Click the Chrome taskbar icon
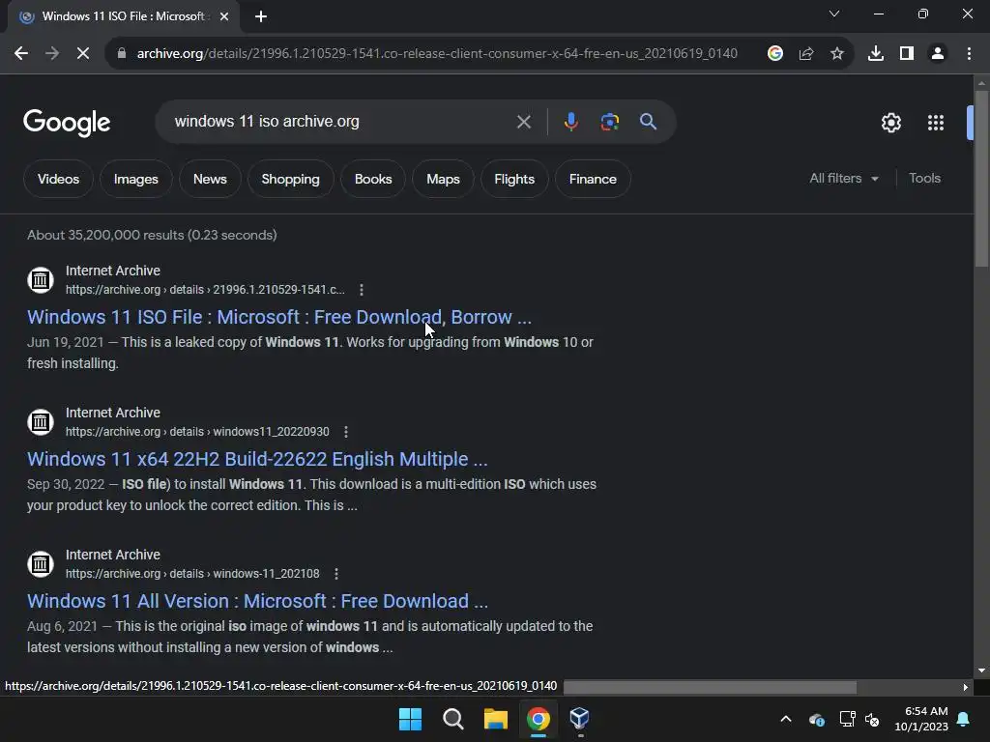Image resolution: width=990 pixels, height=742 pixels. 538,719
